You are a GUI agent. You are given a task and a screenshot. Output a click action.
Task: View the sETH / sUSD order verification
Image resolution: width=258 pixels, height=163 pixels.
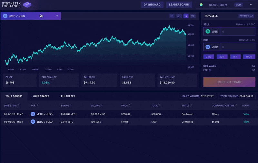pos(246,114)
